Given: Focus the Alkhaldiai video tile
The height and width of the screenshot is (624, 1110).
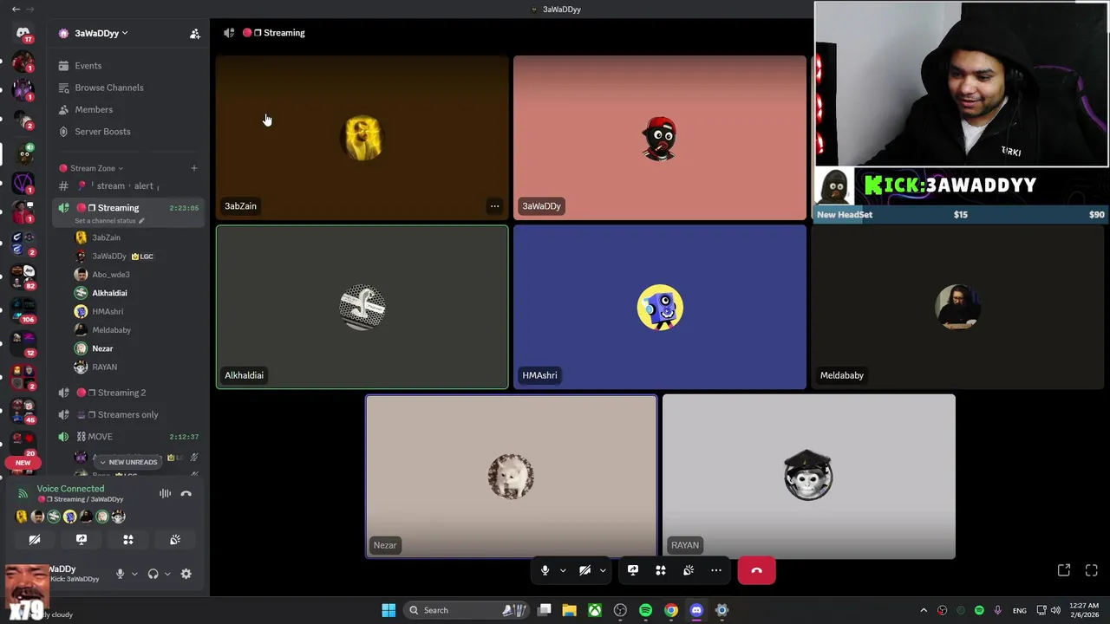Looking at the screenshot, I should point(362,307).
